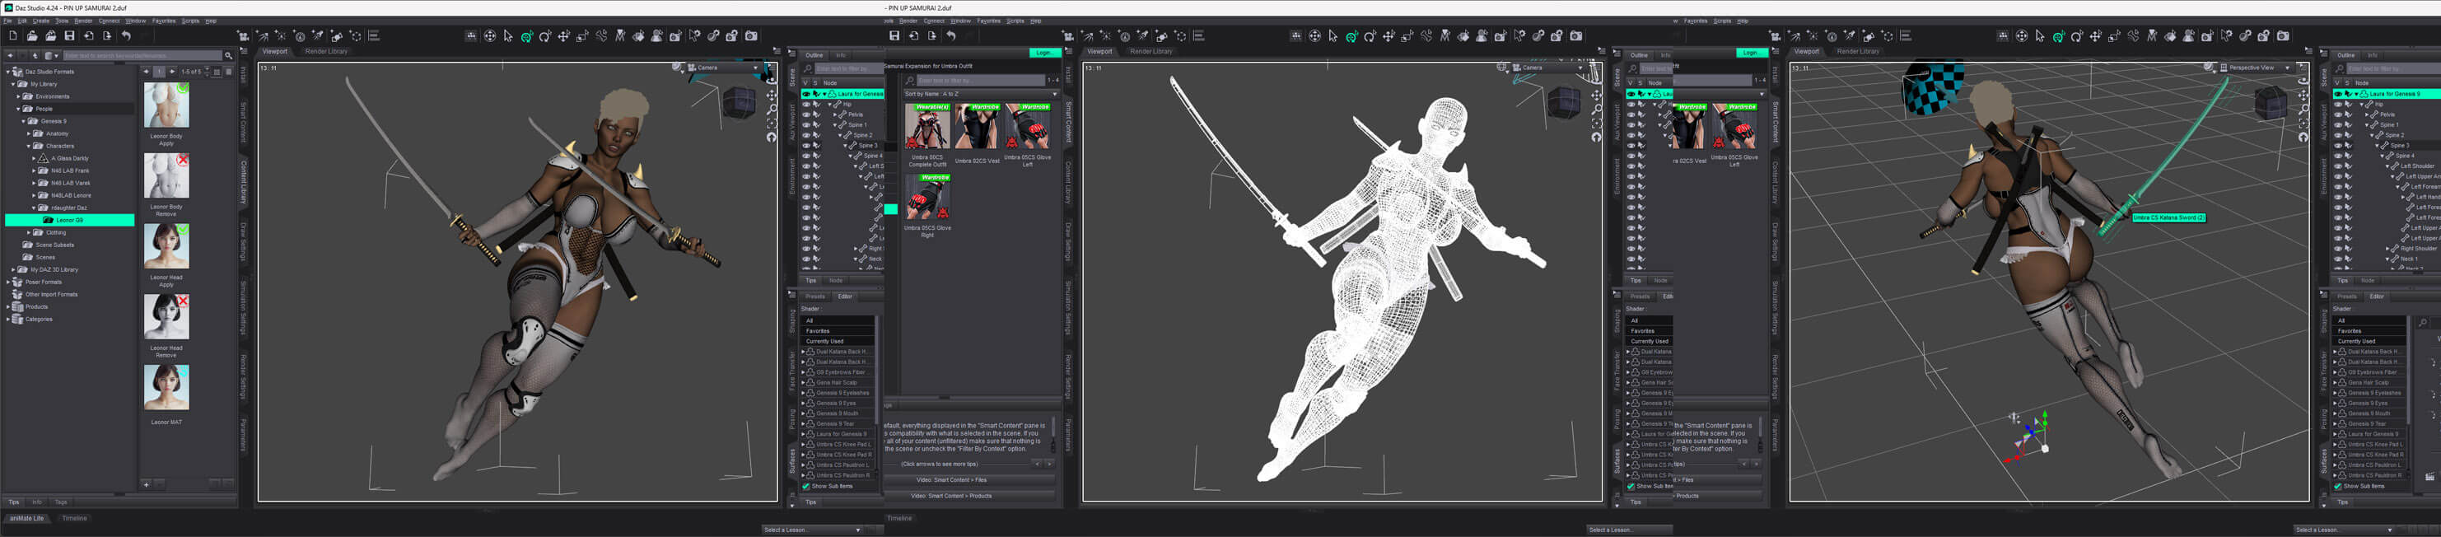Screen dimensions: 2441x537
Task: Click Save icon in middle window toolbar
Action: coord(894,36)
